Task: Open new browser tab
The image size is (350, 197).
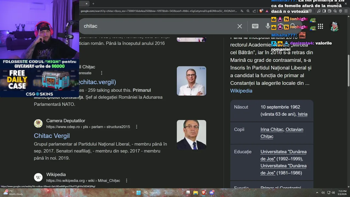Action: 93,4
